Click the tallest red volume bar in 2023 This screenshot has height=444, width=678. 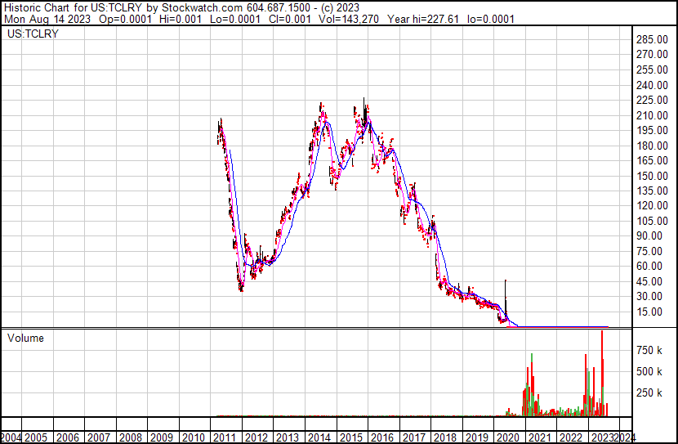[602, 376]
